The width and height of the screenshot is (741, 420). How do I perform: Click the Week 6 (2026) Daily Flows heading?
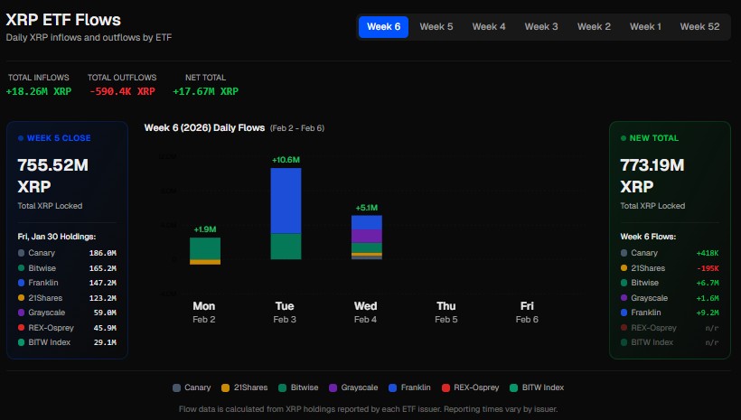pos(204,127)
